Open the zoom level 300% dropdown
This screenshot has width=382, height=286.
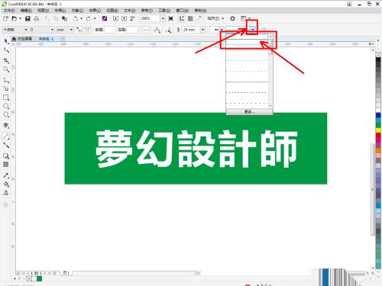tap(163, 18)
